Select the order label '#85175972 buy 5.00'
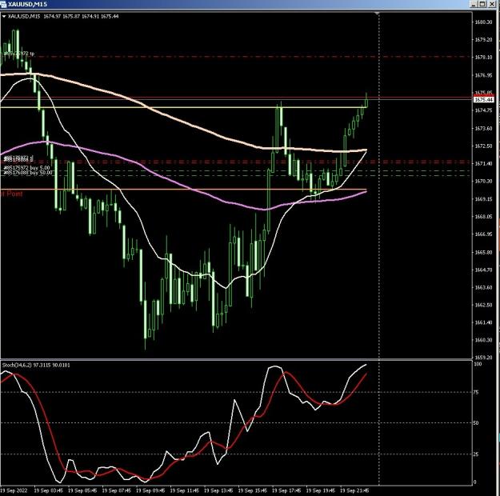 pyautogui.click(x=26, y=167)
